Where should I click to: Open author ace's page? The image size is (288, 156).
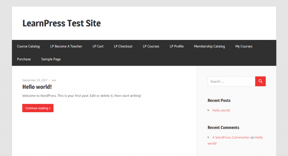[x=54, y=80]
